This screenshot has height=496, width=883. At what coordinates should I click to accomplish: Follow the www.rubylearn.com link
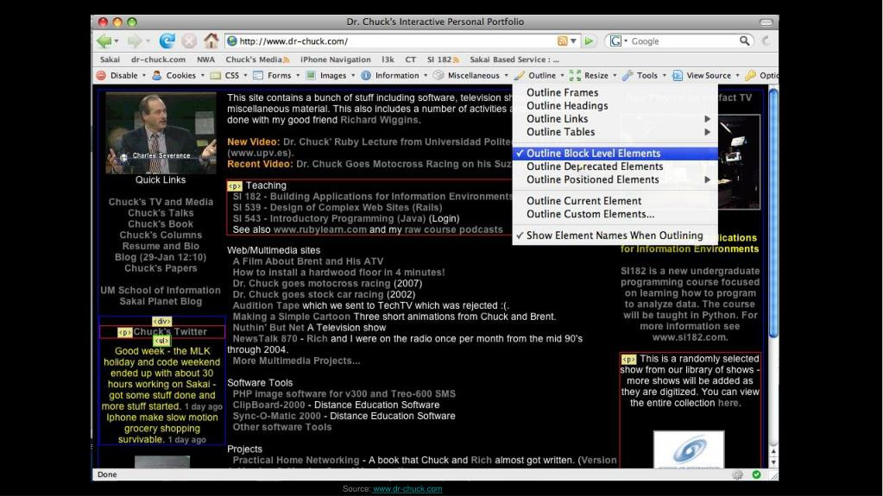click(320, 229)
